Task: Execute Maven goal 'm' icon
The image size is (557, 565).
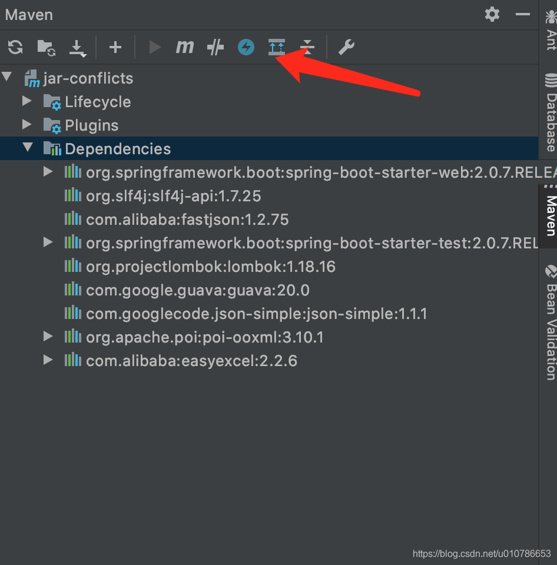Action: click(x=184, y=47)
